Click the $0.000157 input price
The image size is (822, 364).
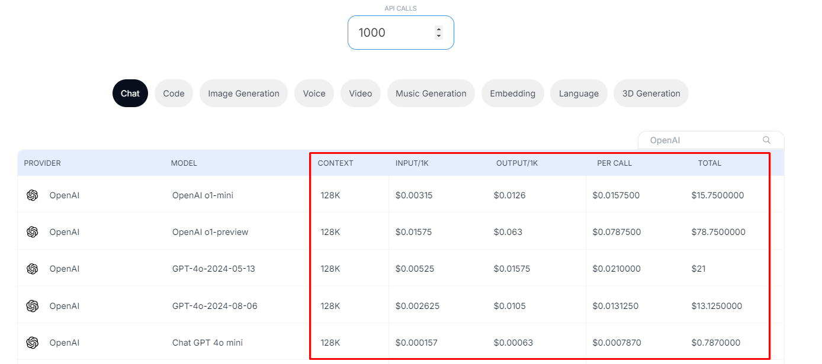point(416,343)
